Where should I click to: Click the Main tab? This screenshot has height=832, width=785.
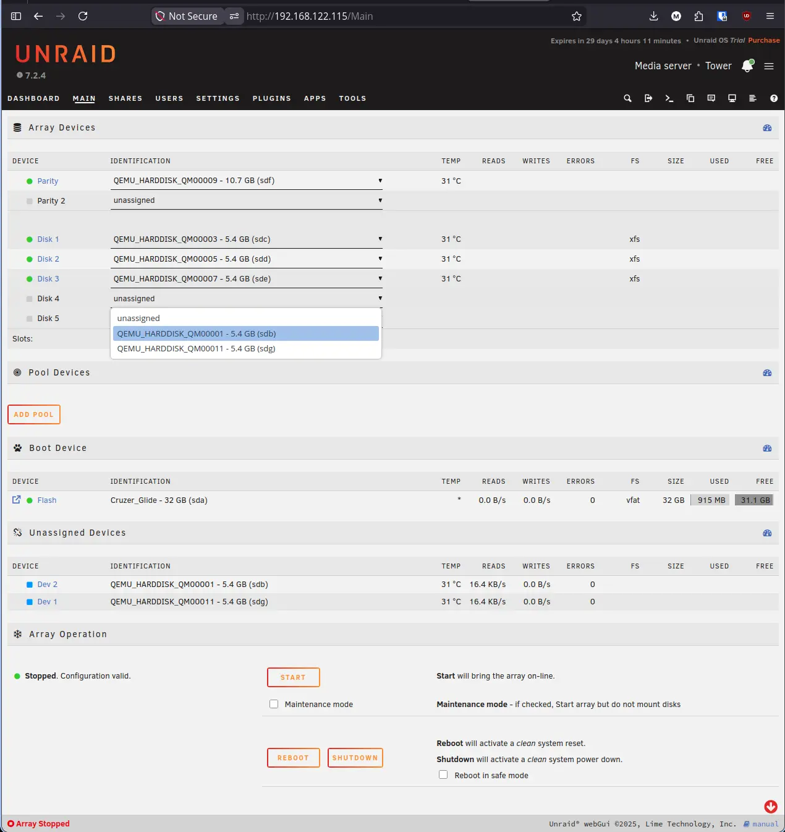(x=84, y=98)
